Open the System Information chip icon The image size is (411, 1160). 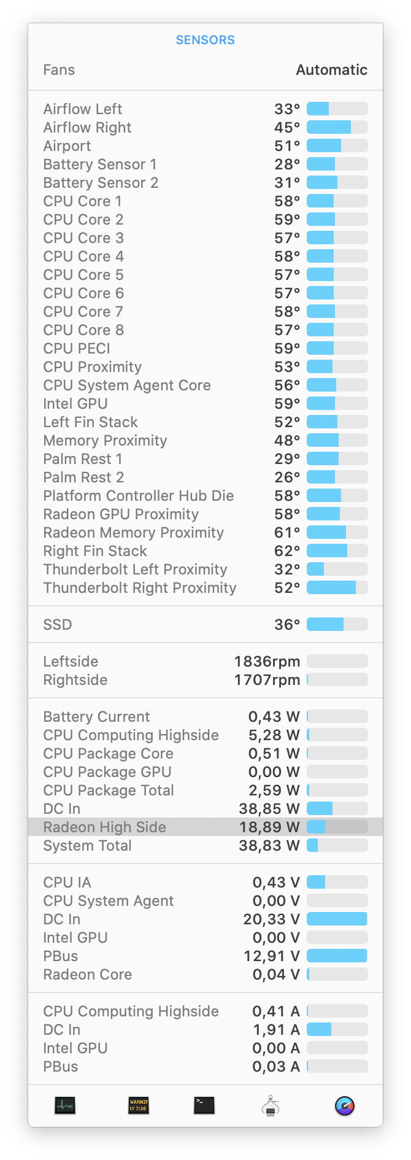[271, 1105]
